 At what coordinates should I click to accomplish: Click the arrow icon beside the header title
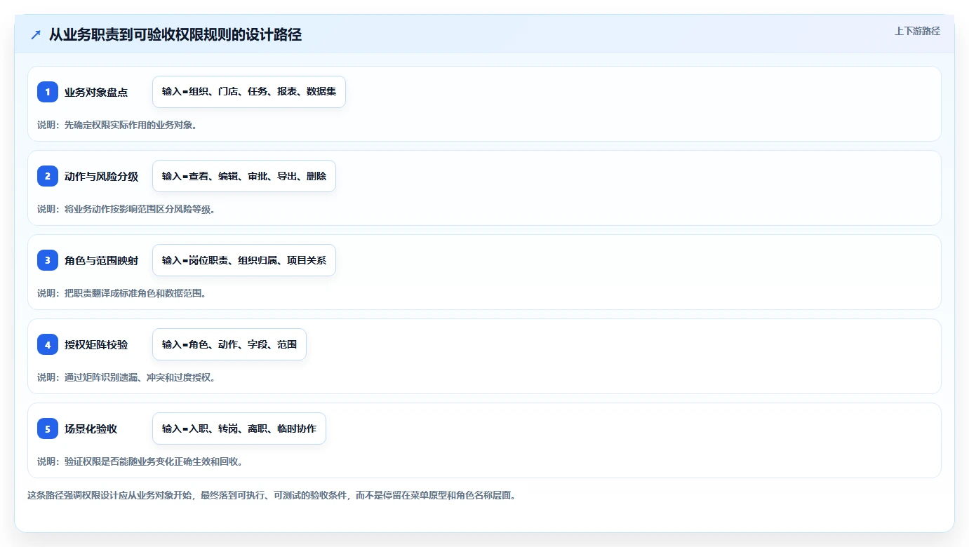coord(36,35)
